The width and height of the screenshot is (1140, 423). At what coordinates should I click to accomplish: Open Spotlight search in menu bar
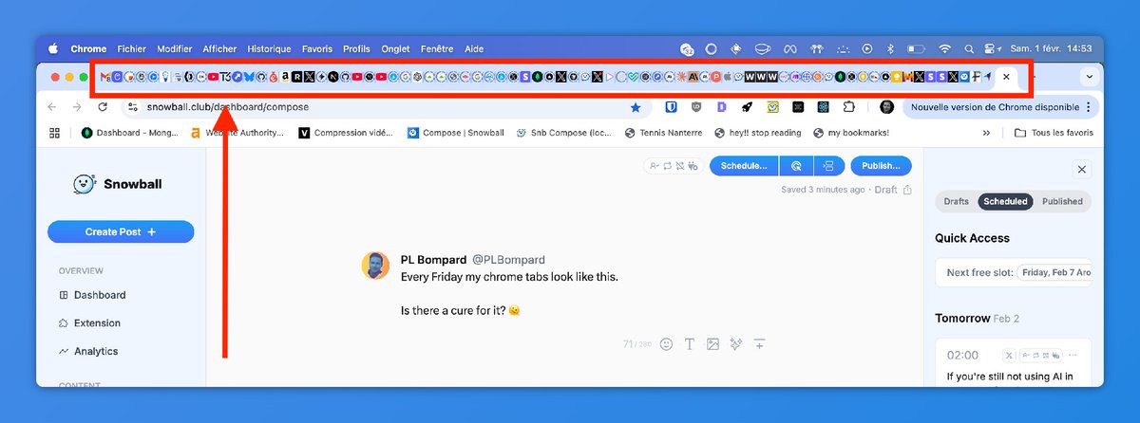(968, 48)
